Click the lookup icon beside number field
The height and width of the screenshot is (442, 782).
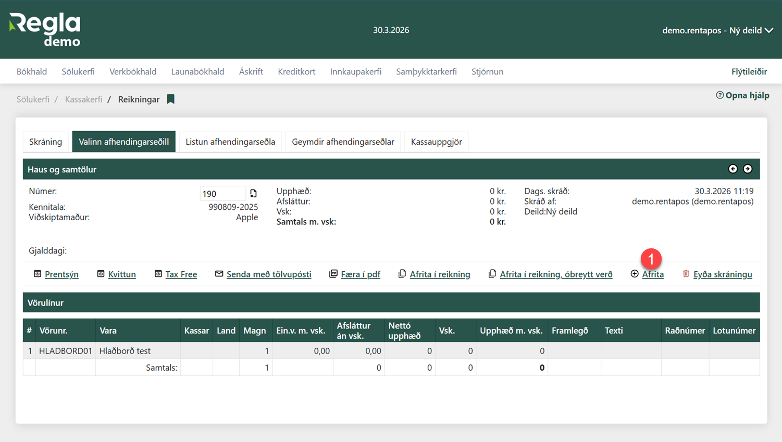tap(253, 194)
